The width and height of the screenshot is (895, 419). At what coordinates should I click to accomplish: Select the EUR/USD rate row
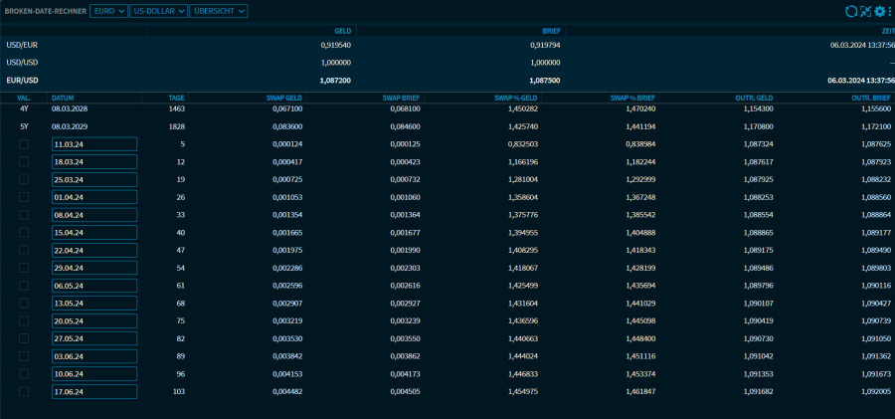(22, 80)
